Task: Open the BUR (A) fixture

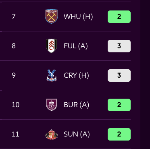Action: pos(76,105)
